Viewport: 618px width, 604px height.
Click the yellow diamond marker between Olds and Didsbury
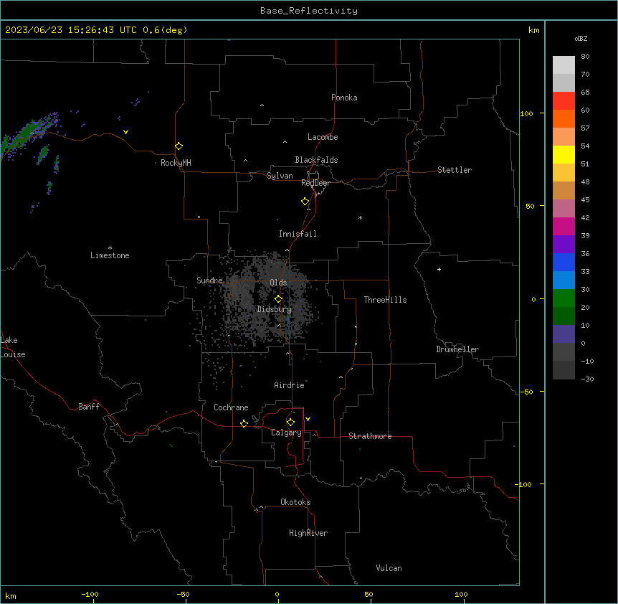pos(279,299)
